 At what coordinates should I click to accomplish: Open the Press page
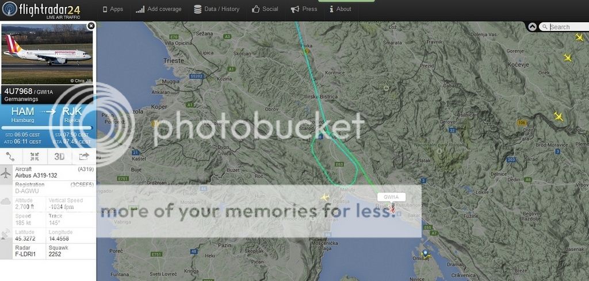tap(304, 9)
